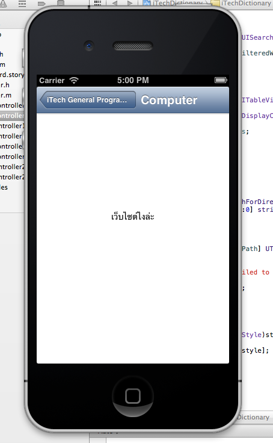Click the iTechDictionary folder breadcrumb
This screenshot has height=443, width=273.
click(x=241, y=3)
